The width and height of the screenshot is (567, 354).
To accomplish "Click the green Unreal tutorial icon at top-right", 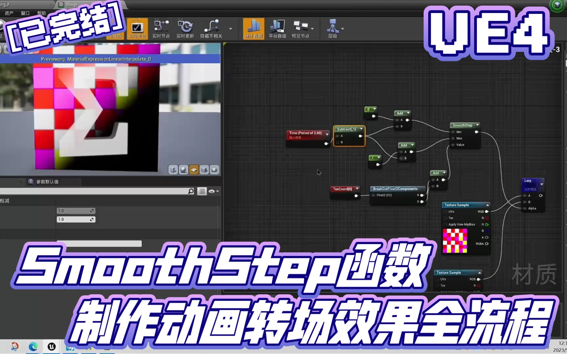I will (557, 5).
